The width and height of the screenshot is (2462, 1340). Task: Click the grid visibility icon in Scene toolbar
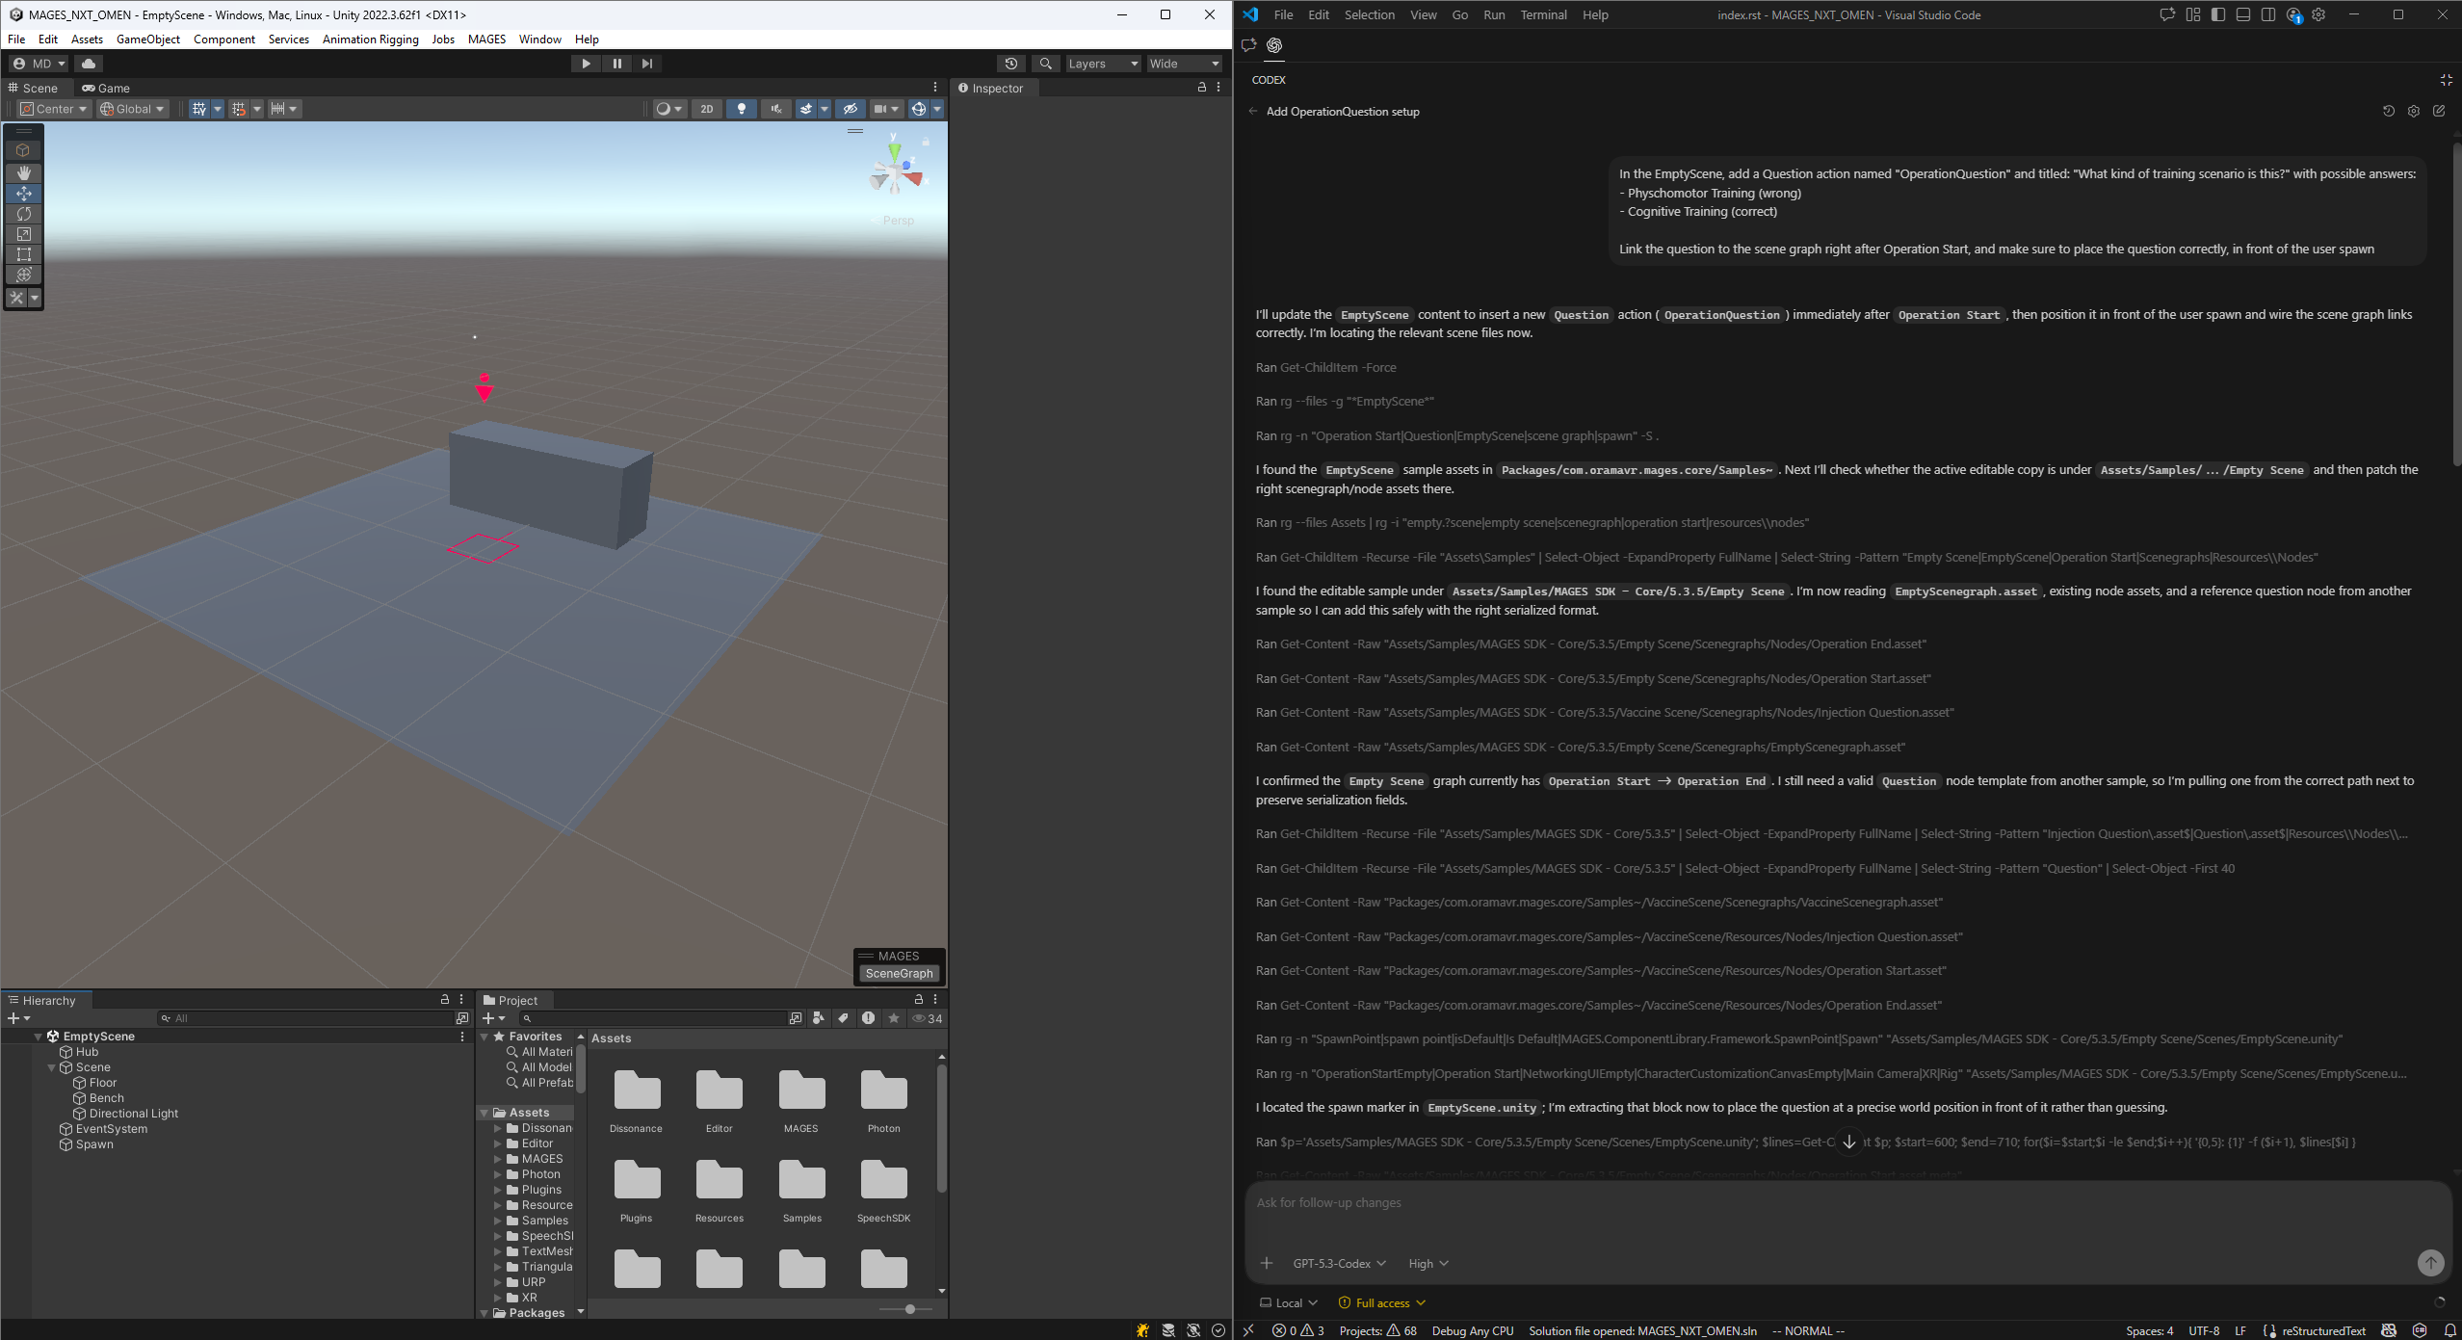tap(199, 109)
